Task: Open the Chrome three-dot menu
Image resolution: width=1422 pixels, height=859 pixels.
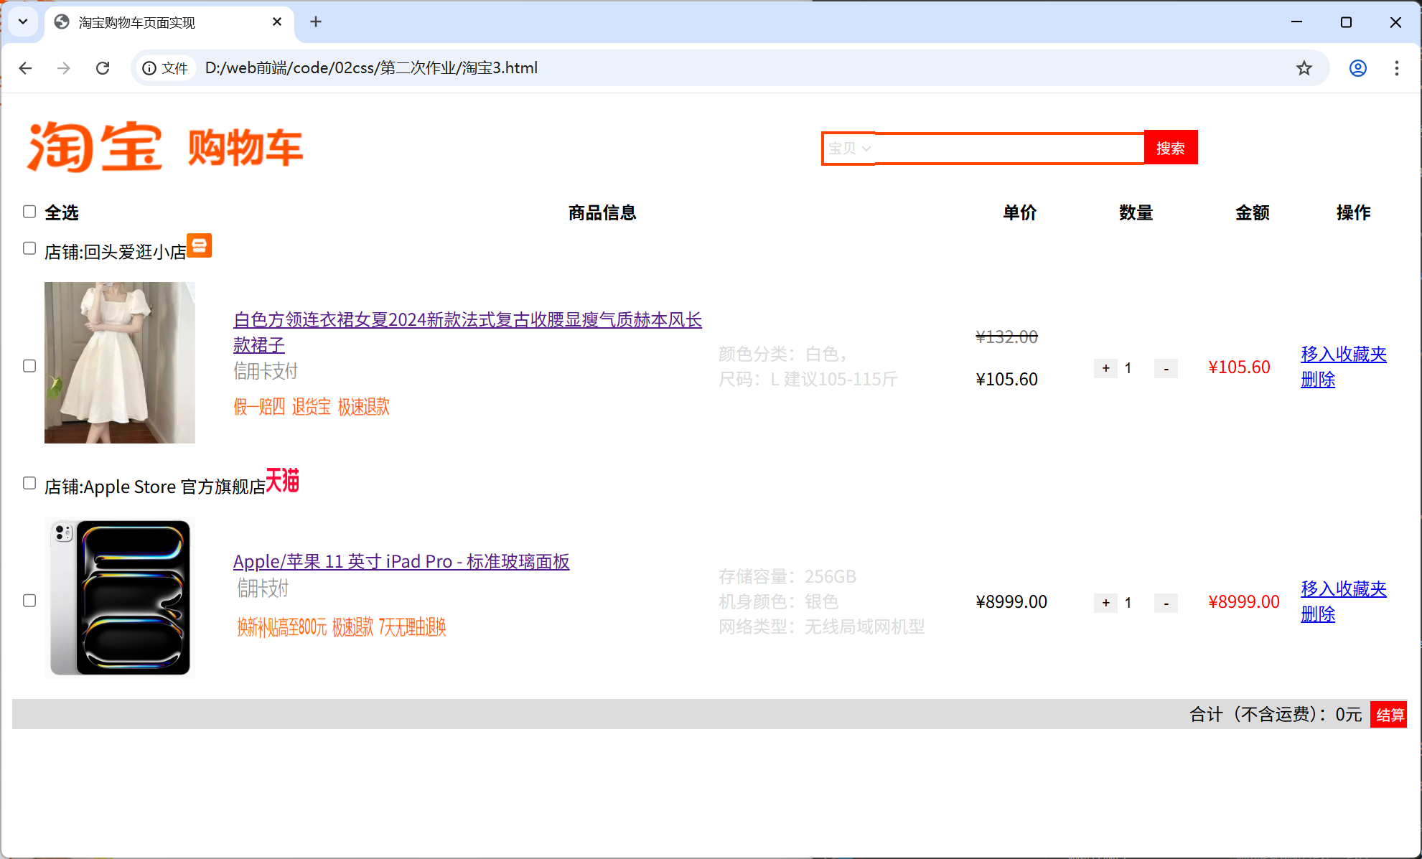Action: [x=1396, y=68]
